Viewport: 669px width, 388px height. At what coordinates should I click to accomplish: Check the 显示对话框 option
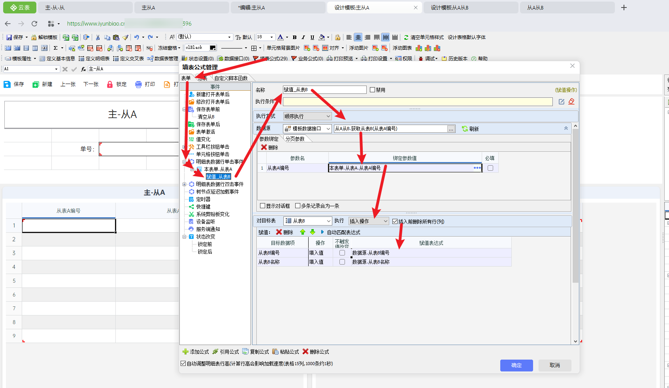pyautogui.click(x=262, y=206)
